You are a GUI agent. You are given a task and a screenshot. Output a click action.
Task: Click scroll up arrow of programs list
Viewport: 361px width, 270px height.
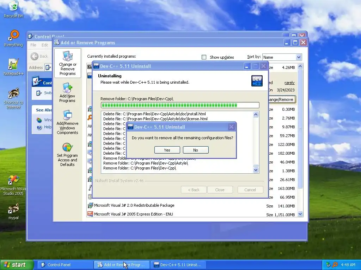tap(300, 66)
